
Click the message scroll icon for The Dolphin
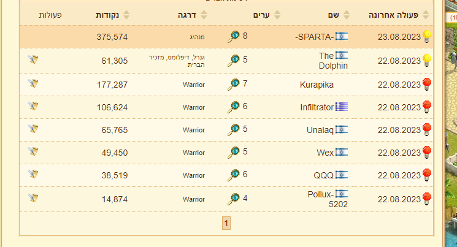tap(33, 59)
